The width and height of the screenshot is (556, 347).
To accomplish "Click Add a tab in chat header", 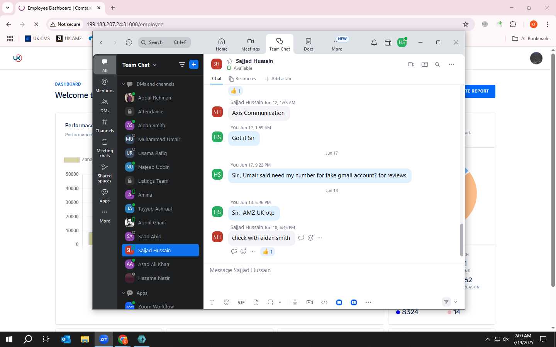I will point(278,79).
